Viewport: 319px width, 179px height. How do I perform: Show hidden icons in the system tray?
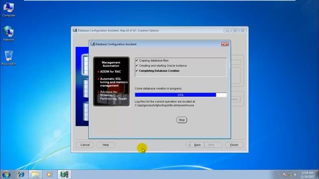(279, 175)
